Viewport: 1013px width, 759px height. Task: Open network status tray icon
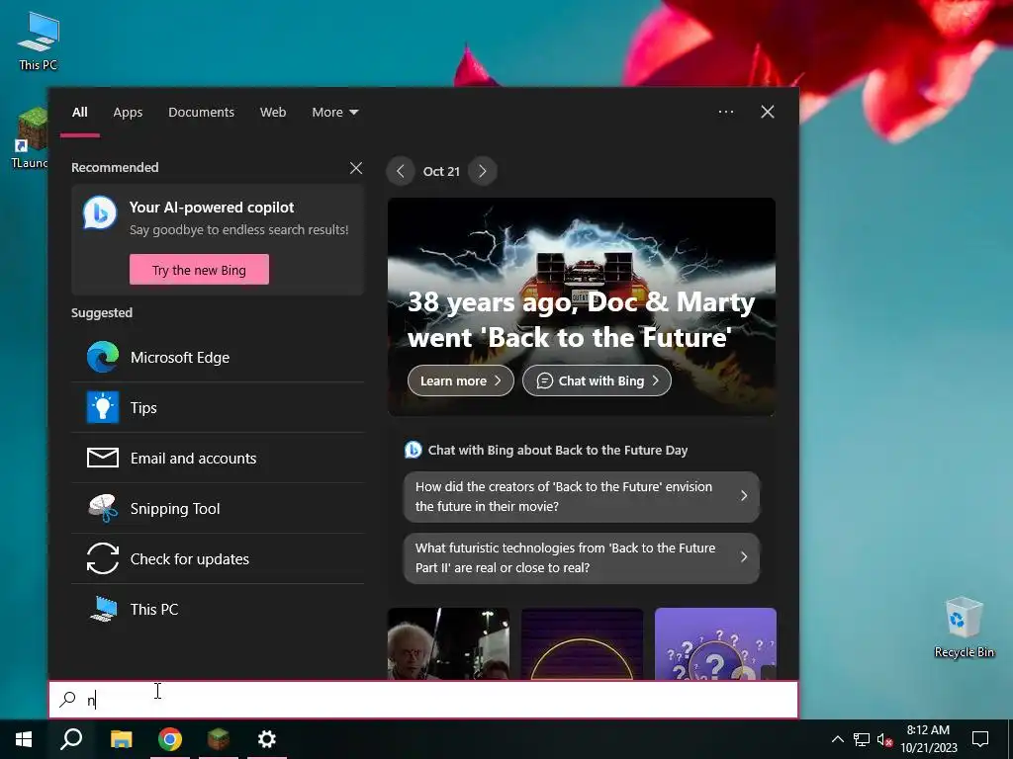(x=862, y=739)
